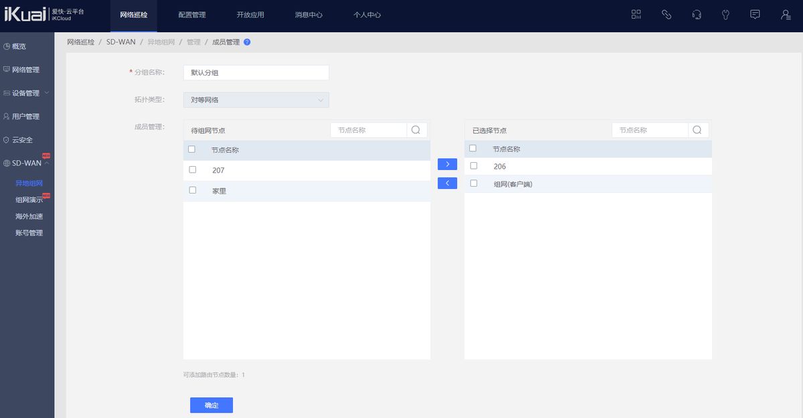Switch to the 配置管理 top tab
Viewport: 803px width, 418px height.
(x=192, y=15)
